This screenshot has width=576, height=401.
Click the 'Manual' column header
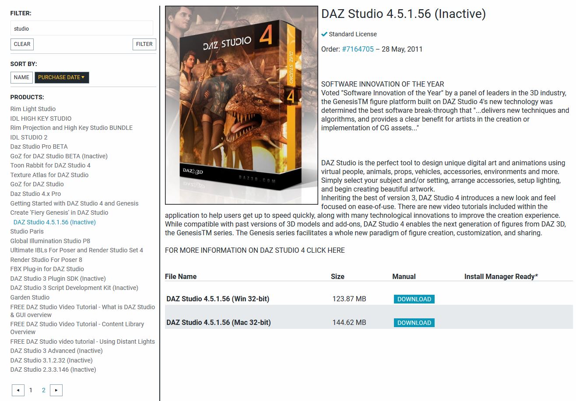pos(404,276)
